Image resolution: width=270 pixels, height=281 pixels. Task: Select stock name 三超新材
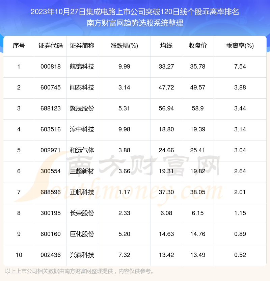[82, 171]
